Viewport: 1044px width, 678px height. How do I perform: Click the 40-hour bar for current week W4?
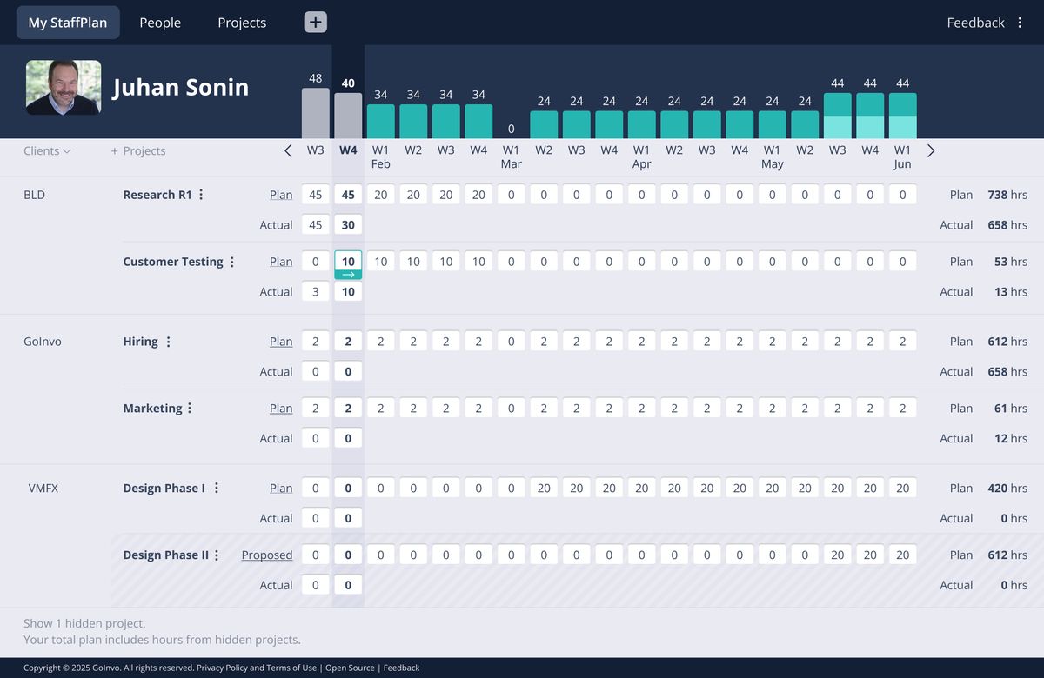click(348, 116)
